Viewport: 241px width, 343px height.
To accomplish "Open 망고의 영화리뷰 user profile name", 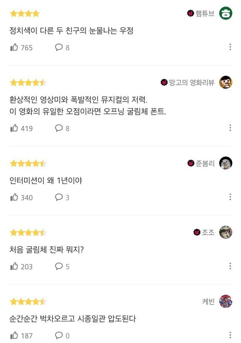I will [x=191, y=82].
